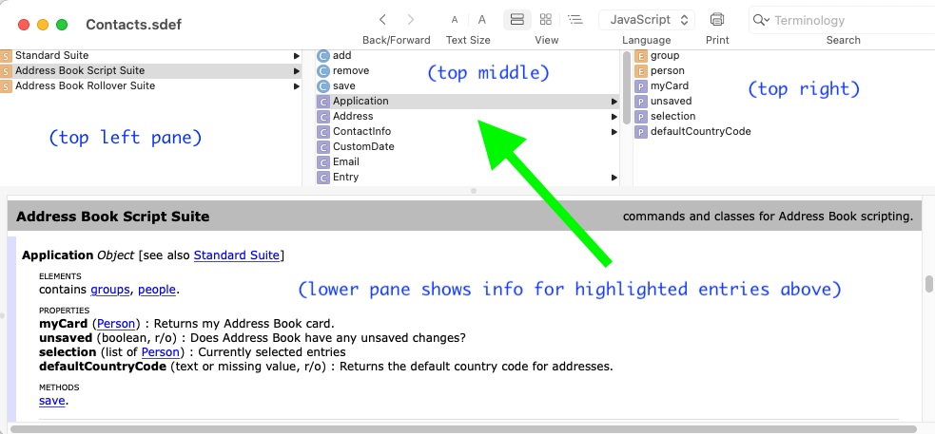This screenshot has width=935, height=434.
Task: Click the unsaved property P icon
Action: 641,102
